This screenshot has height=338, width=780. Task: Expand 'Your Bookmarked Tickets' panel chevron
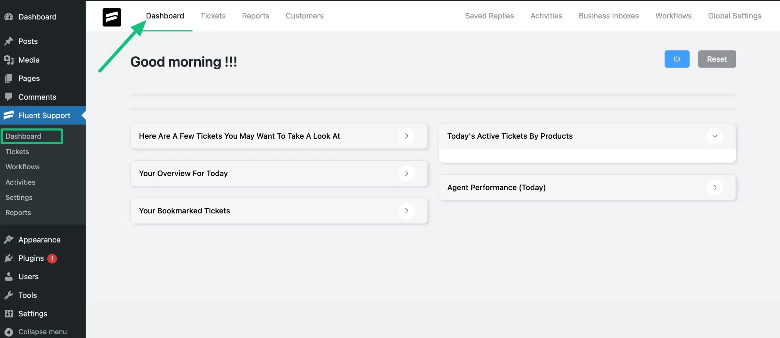click(x=406, y=211)
